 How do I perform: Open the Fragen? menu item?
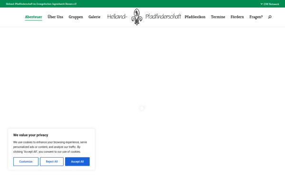click(256, 17)
